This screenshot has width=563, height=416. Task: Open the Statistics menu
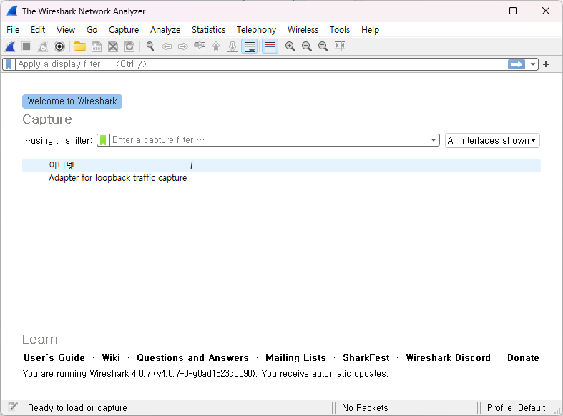click(x=208, y=30)
